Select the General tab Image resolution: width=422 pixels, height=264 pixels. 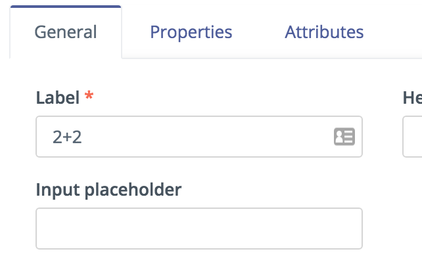(66, 32)
